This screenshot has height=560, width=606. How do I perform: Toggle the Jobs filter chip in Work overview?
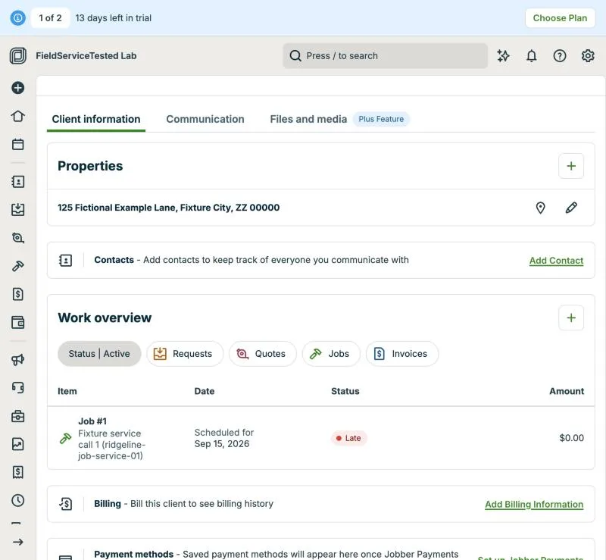coord(331,353)
